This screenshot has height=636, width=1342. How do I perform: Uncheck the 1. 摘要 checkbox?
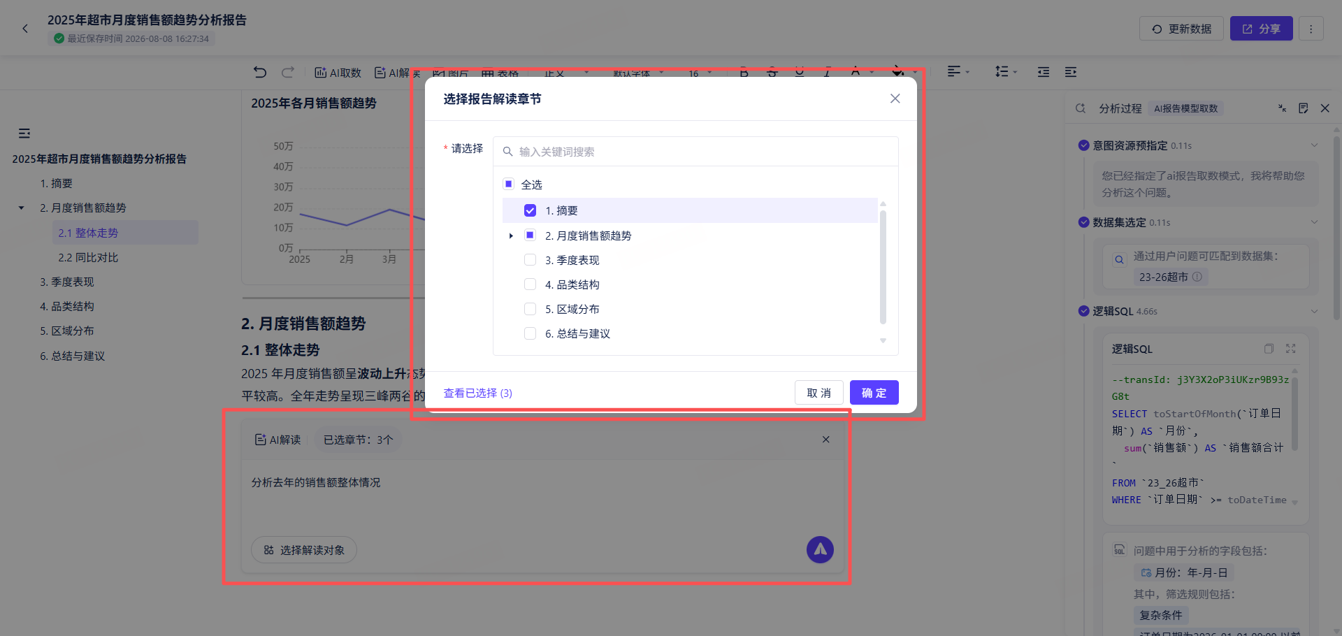[x=530, y=210]
